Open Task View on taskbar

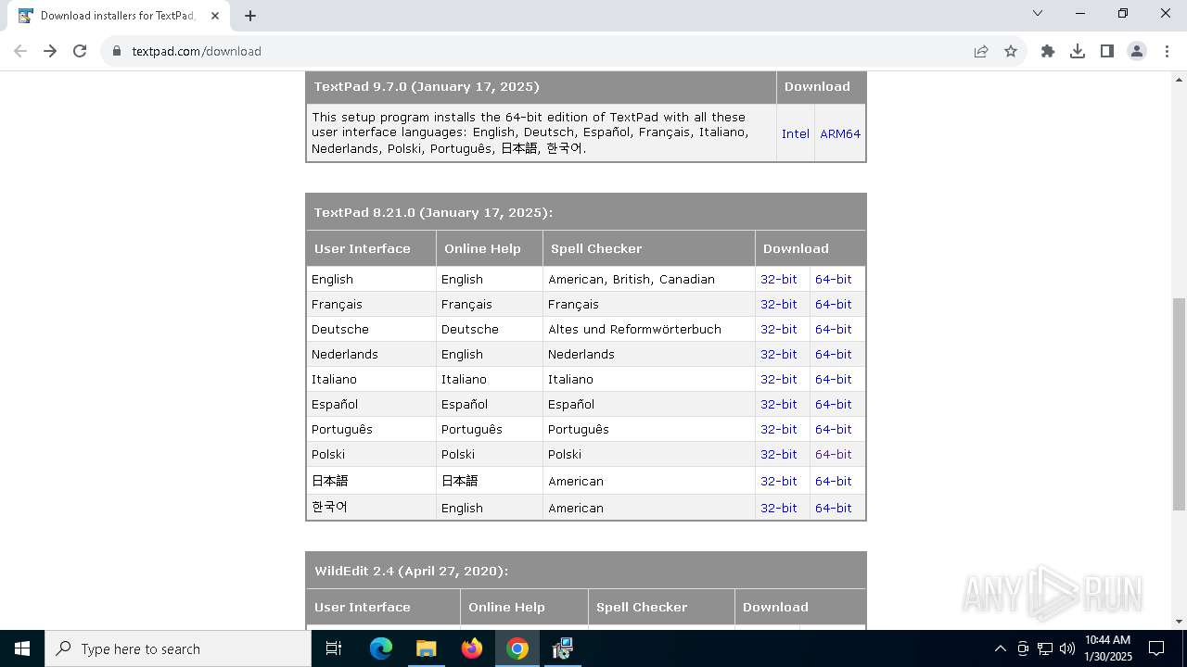click(334, 648)
